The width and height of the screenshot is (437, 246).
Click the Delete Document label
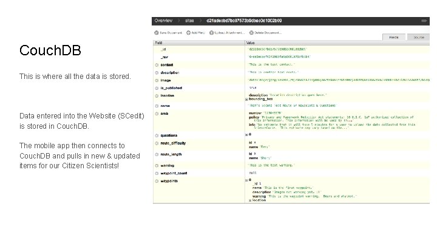pyautogui.click(x=268, y=33)
